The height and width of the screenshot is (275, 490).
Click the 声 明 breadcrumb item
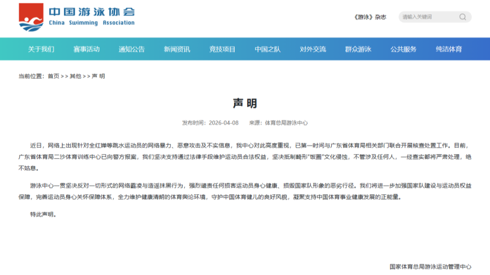[x=98, y=76]
